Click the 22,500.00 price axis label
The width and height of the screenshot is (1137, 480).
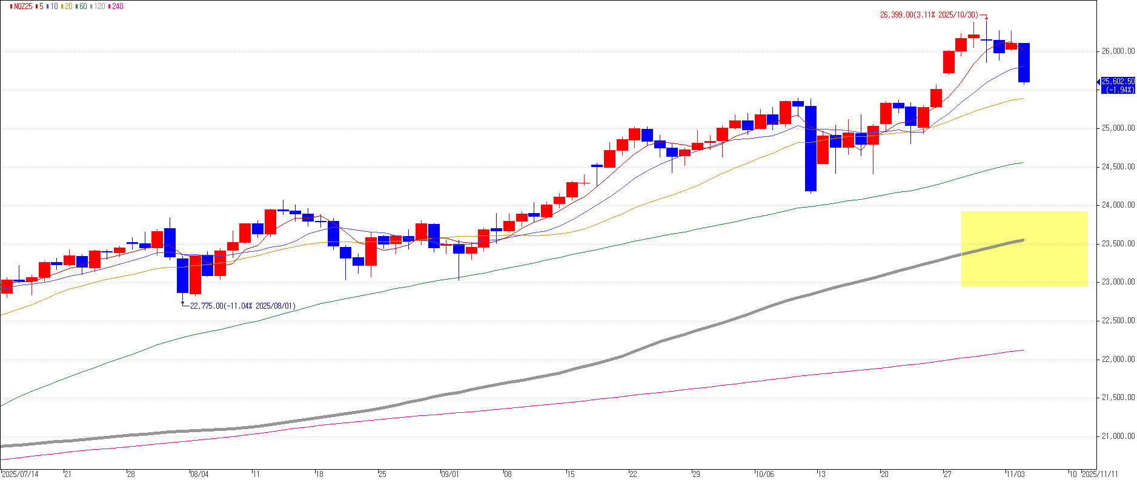click(1119, 321)
